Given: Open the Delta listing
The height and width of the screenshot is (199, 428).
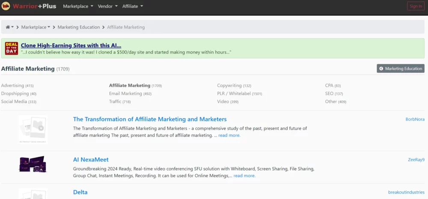Looking at the screenshot, I should pyautogui.click(x=80, y=192).
